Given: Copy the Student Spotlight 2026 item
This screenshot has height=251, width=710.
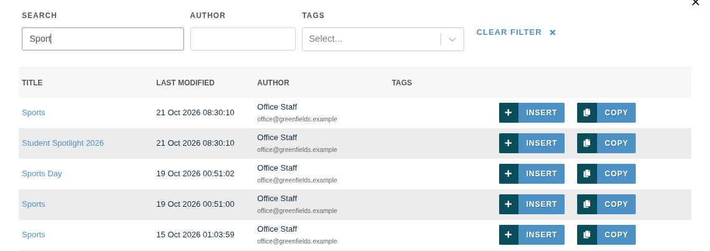Looking at the screenshot, I should [x=606, y=143].
